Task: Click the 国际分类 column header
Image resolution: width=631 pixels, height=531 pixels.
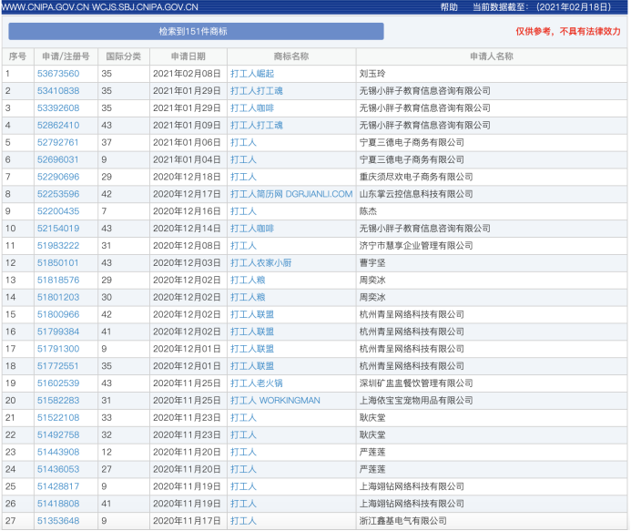Action: 124,56
